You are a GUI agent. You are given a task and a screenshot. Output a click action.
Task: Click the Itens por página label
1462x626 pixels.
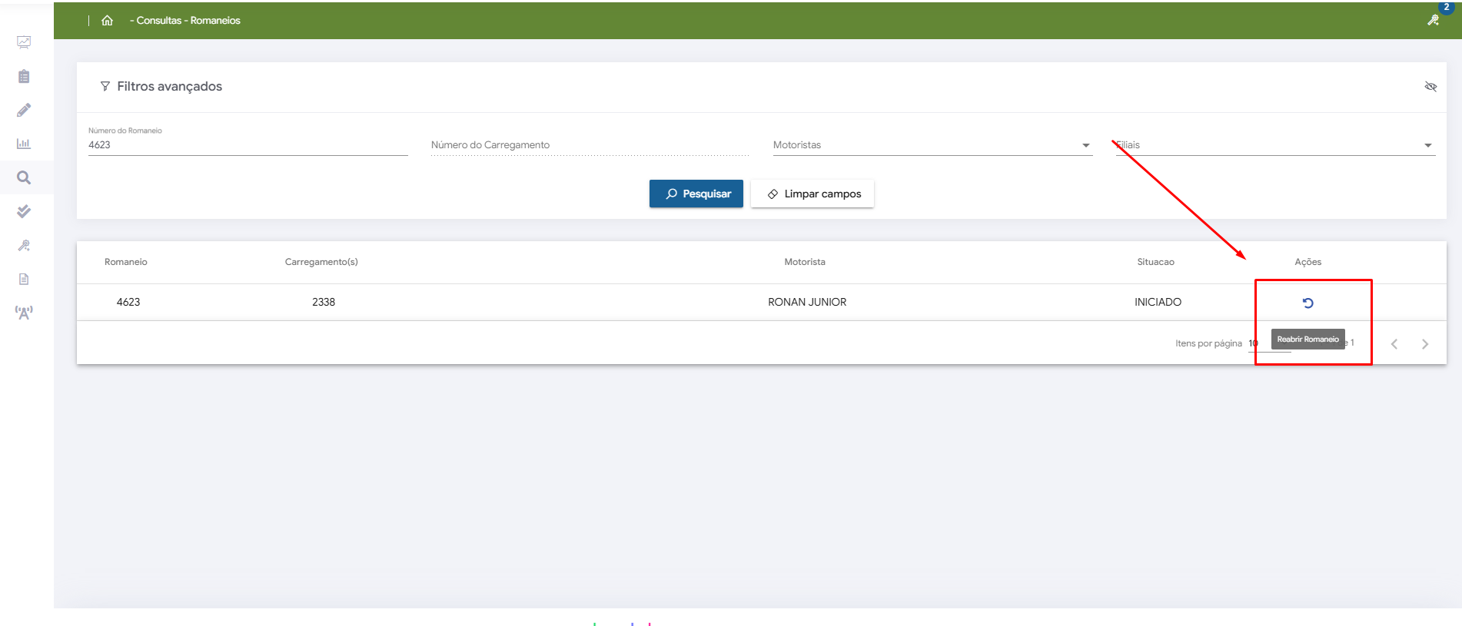coord(1208,343)
